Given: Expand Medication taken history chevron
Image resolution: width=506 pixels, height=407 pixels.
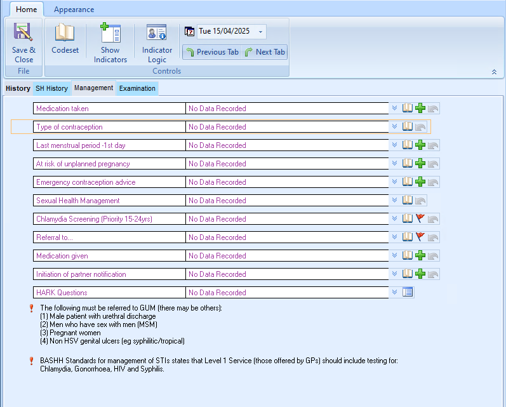Looking at the screenshot, I should point(394,108).
